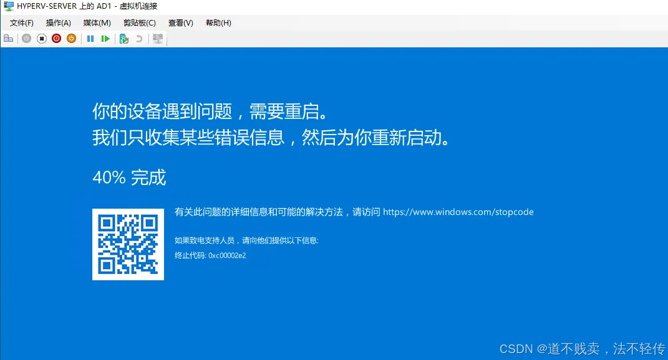This screenshot has height=360, width=668.
Task: Click the QR code on blue screen
Action: (x=128, y=244)
